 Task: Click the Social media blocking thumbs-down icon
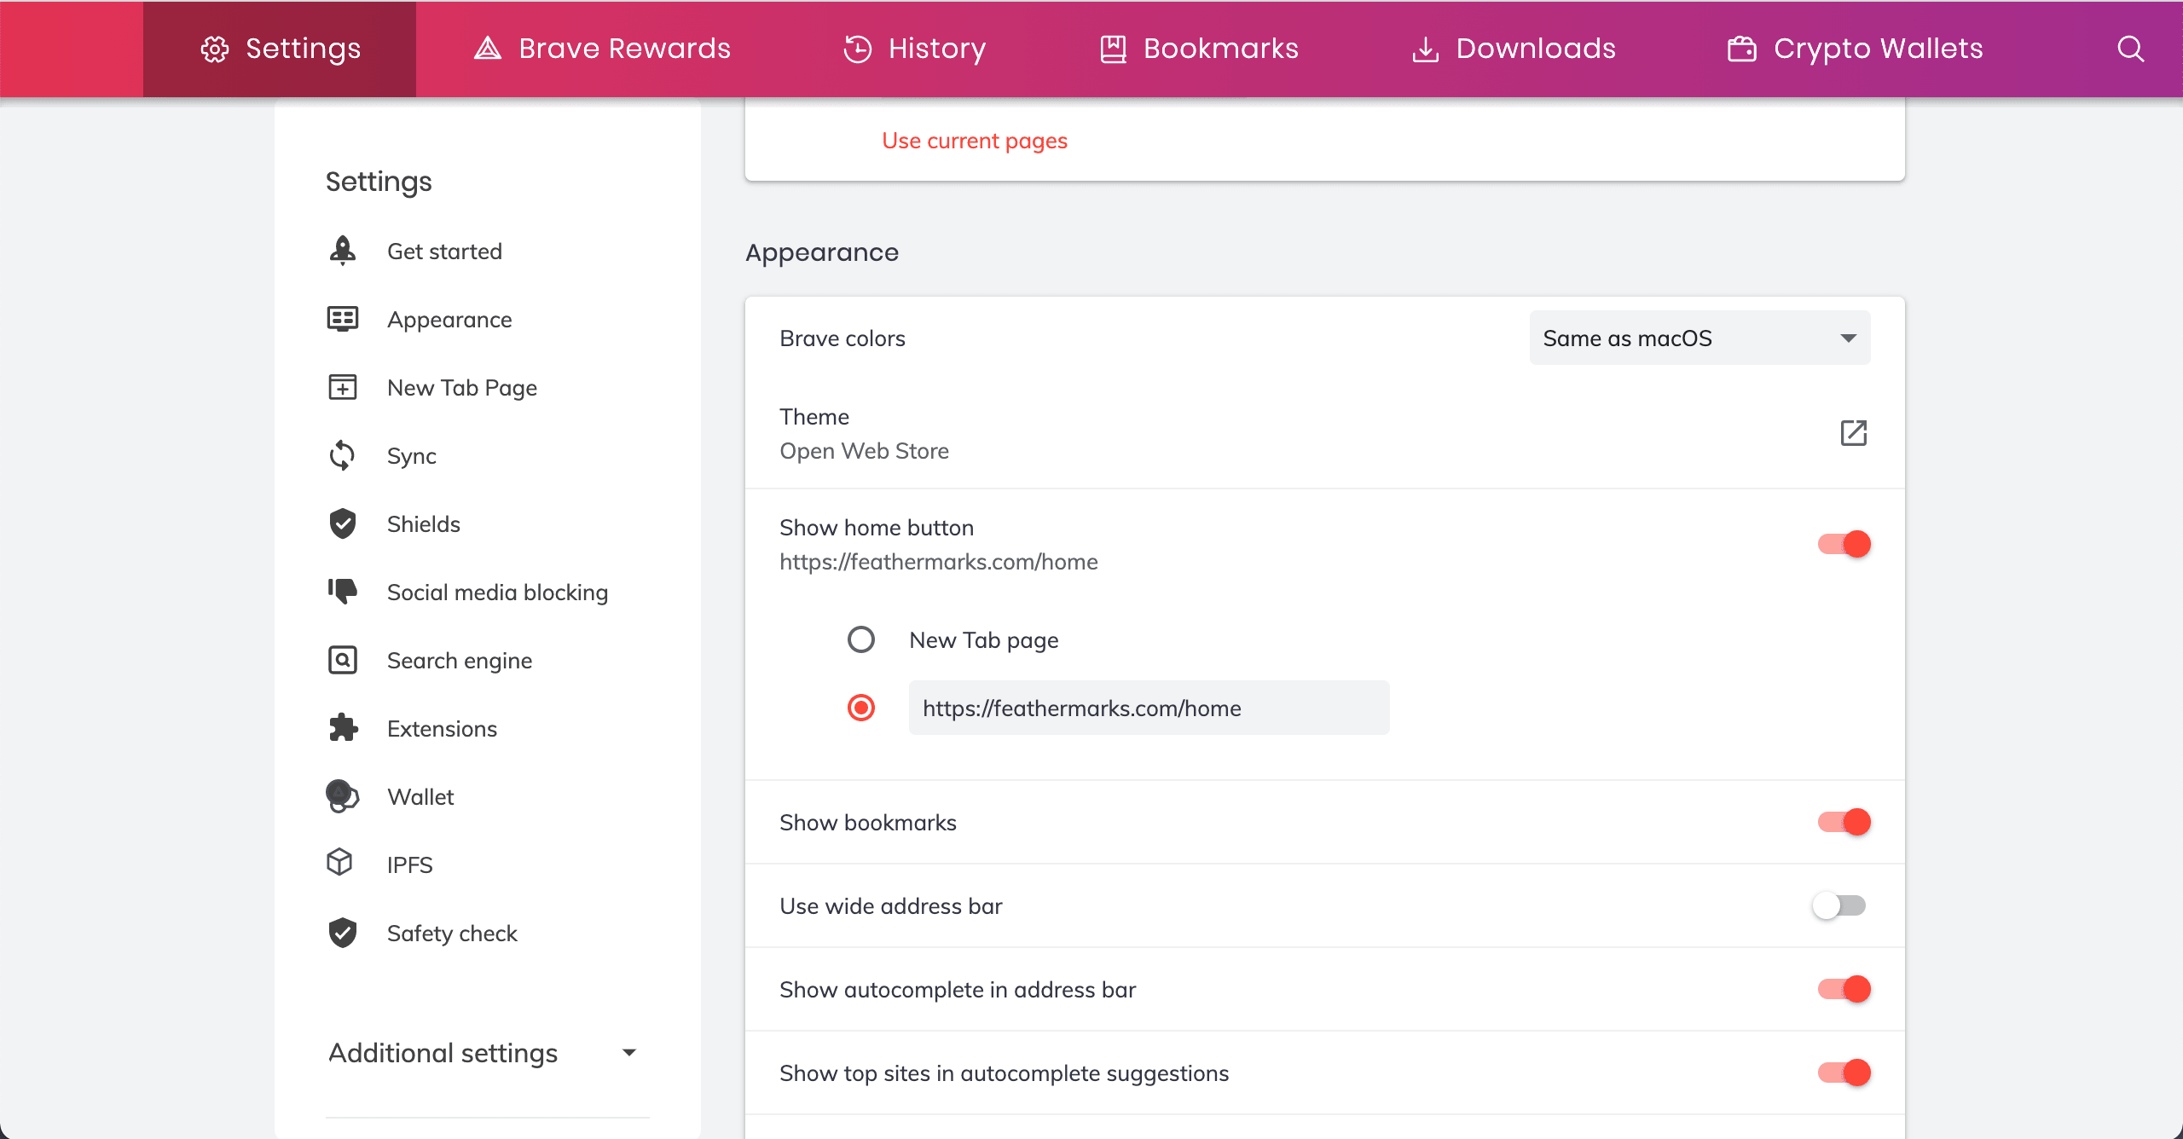click(343, 591)
